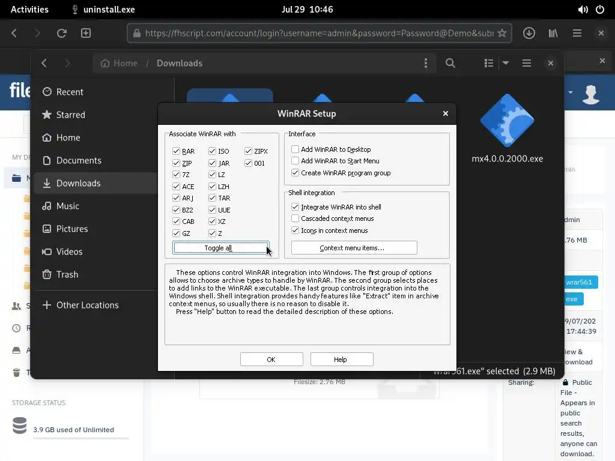Open Context menu items dialog
Image resolution: width=615 pixels, height=461 pixels.
point(354,248)
